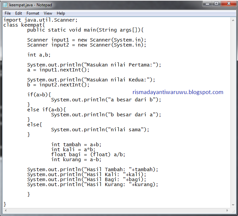Viewport: 238px width, 216px height.
Task: Click the 'Masukan nilai Kedua:' println line
Action: [91, 80]
